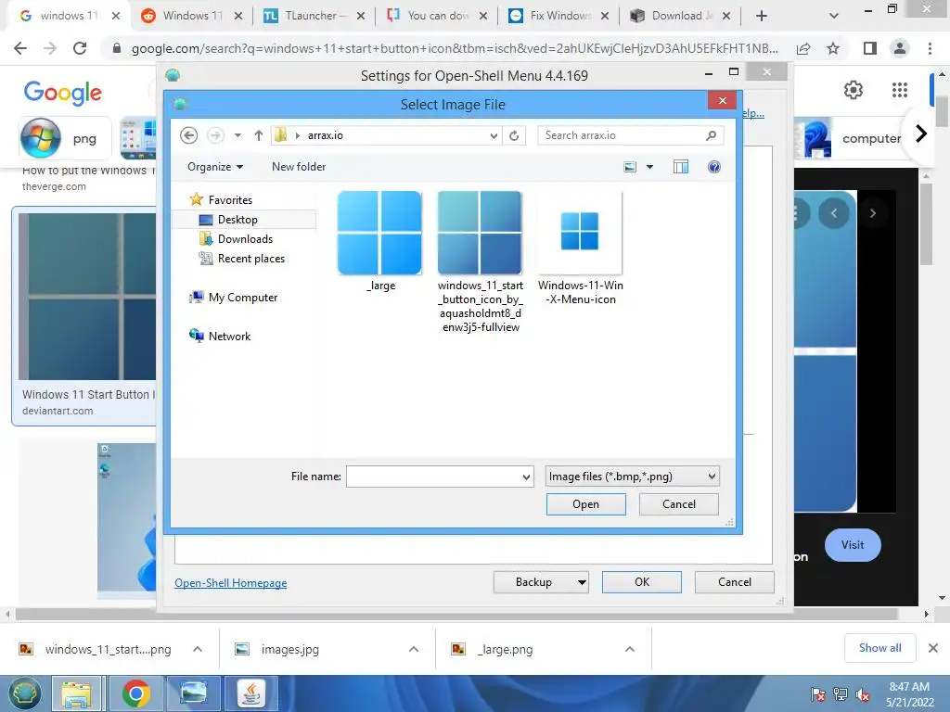Open a new Chrome tab
950x712 pixels.
762,17
